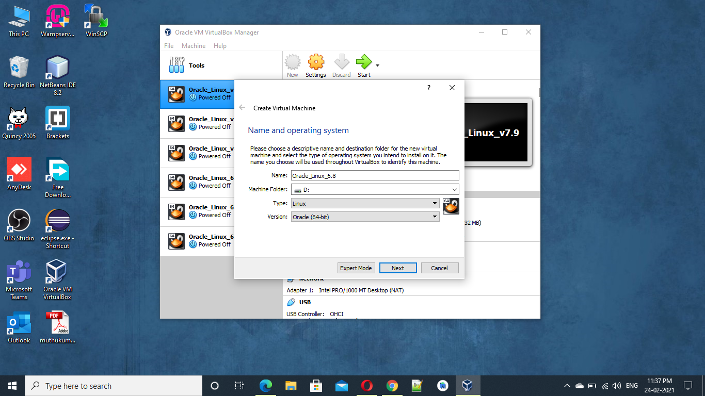
Task: Open the dropdown arrow next to Start
Action: tap(378, 65)
